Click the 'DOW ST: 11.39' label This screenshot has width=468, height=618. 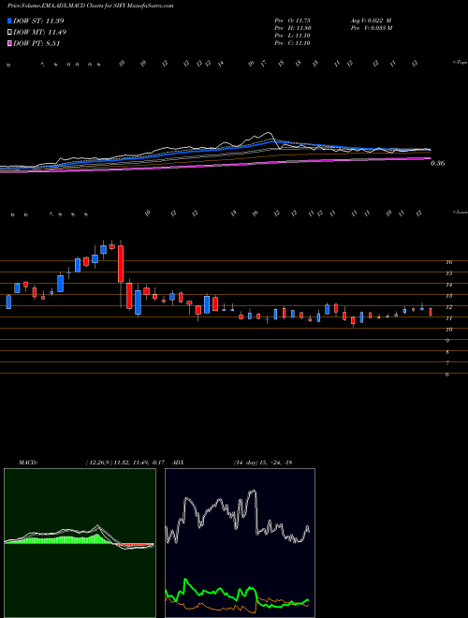38,21
